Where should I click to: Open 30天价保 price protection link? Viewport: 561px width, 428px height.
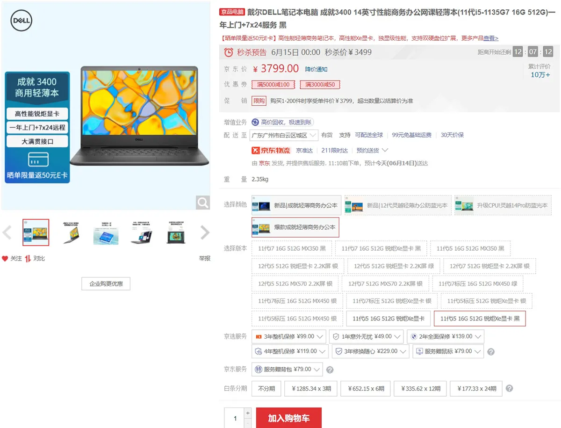[x=452, y=135]
